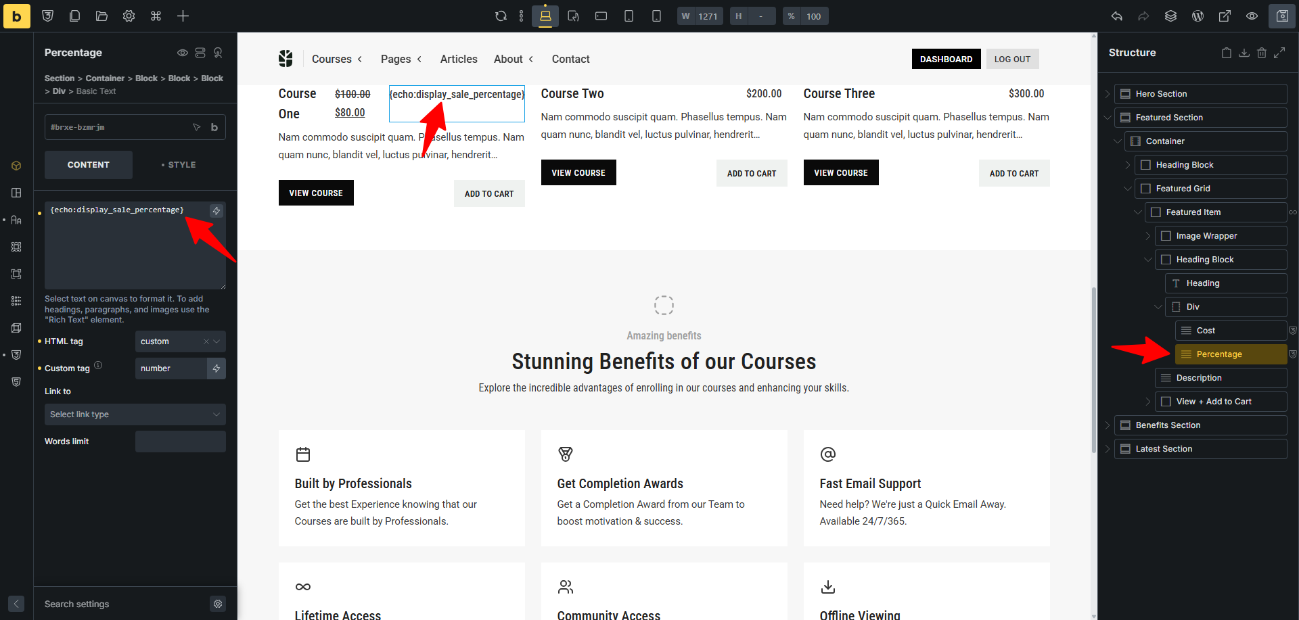1299x620 pixels.
Task: Open the Select link type dropdown
Action: [135, 414]
